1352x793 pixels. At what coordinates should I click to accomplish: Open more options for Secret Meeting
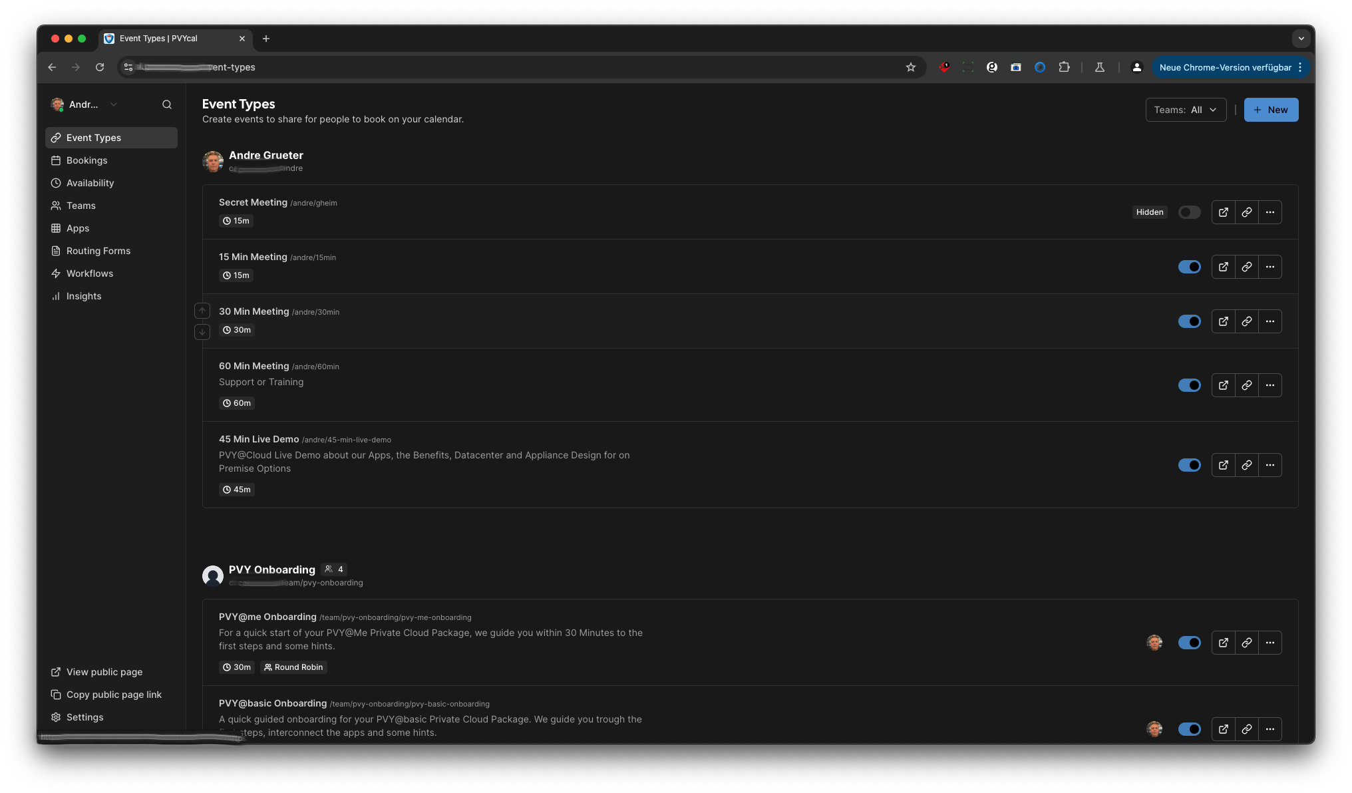coord(1269,212)
